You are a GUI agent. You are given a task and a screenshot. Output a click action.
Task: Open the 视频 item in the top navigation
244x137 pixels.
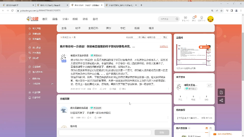coord(75,19)
